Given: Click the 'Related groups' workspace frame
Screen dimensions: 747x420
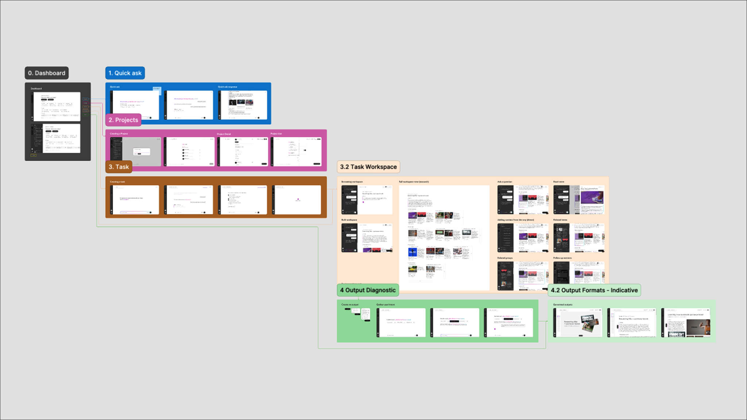Looking at the screenshot, I should [x=523, y=276].
